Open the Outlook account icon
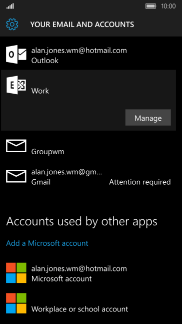This screenshot has height=324, width=182. 16,55
